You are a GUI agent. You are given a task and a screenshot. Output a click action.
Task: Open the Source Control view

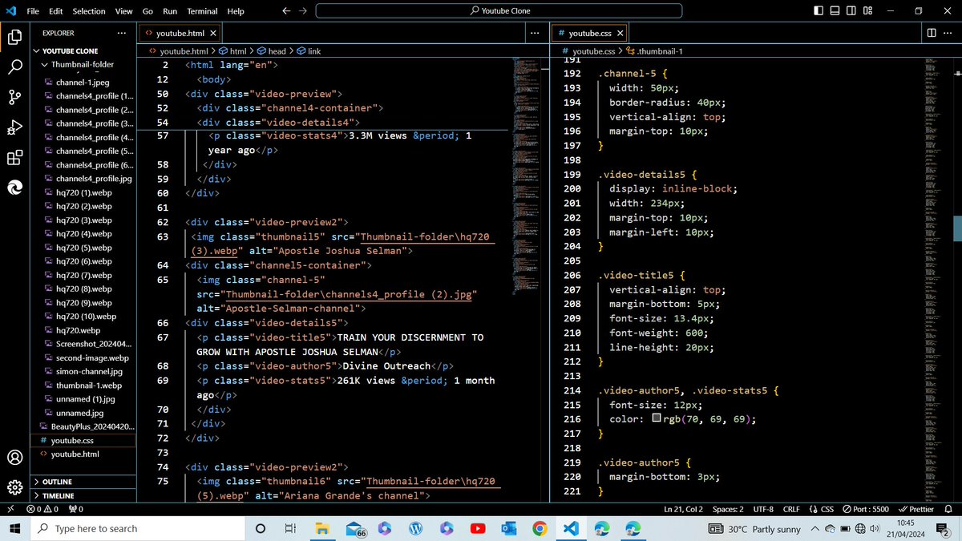coord(14,97)
